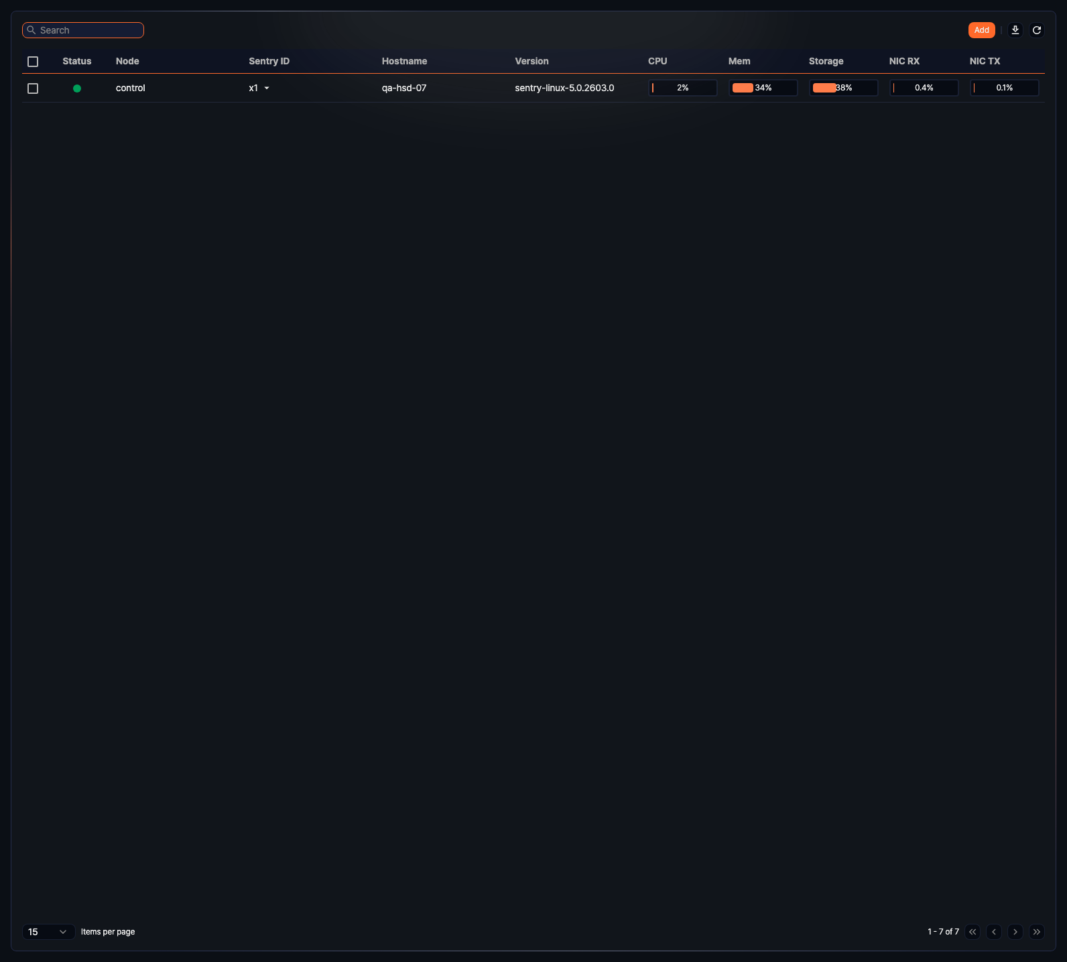The width and height of the screenshot is (1067, 962).
Task: Click the green status indicator for control
Action: point(77,88)
